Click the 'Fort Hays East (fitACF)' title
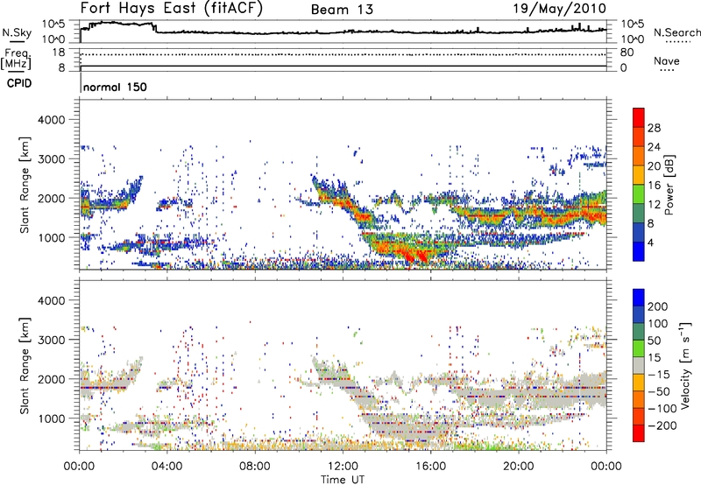Image resolution: width=701 pixels, height=485 pixels. click(172, 9)
